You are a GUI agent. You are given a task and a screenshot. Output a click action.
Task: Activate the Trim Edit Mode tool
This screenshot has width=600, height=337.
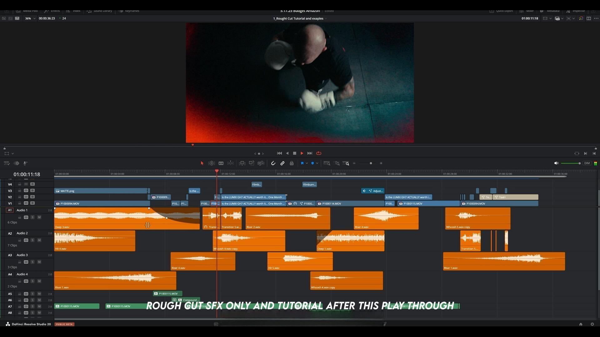[x=212, y=163]
